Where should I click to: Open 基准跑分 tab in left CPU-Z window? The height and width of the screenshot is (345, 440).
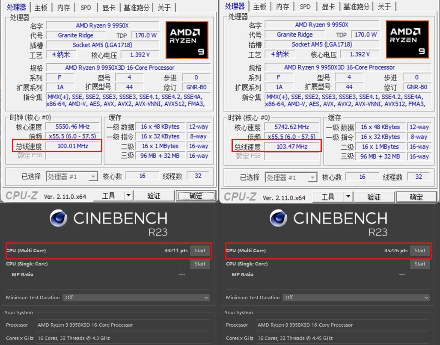[x=137, y=8]
